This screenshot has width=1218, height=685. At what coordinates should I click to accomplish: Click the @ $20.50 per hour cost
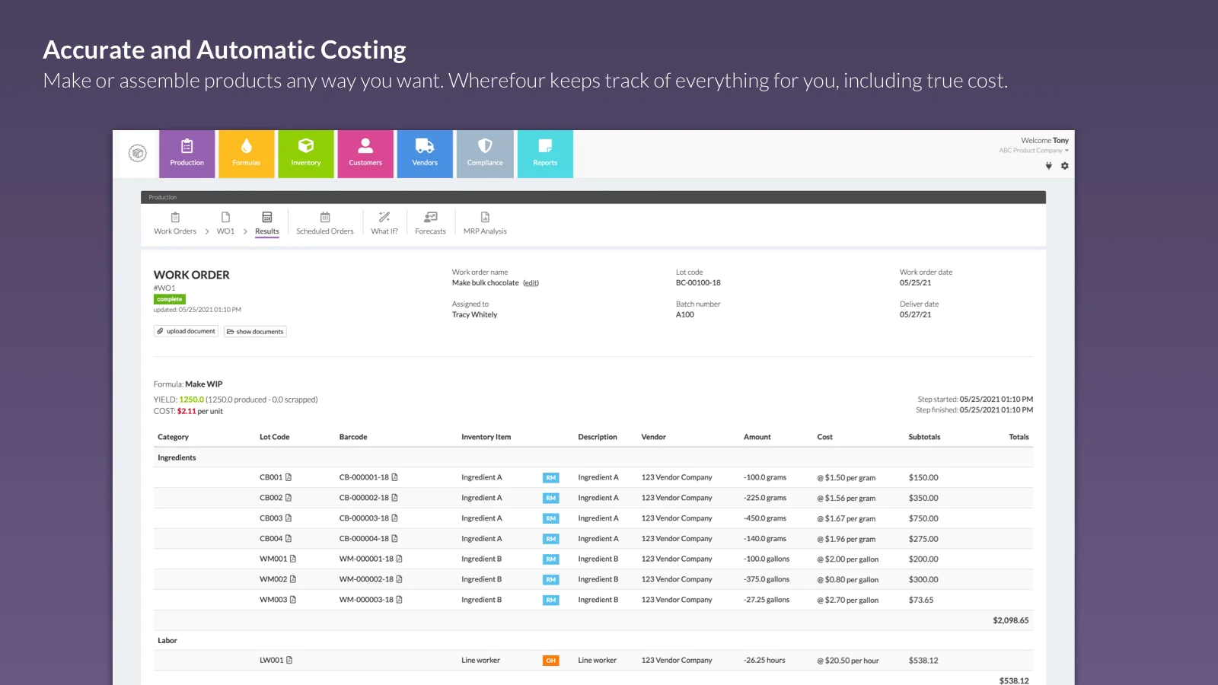pos(848,661)
